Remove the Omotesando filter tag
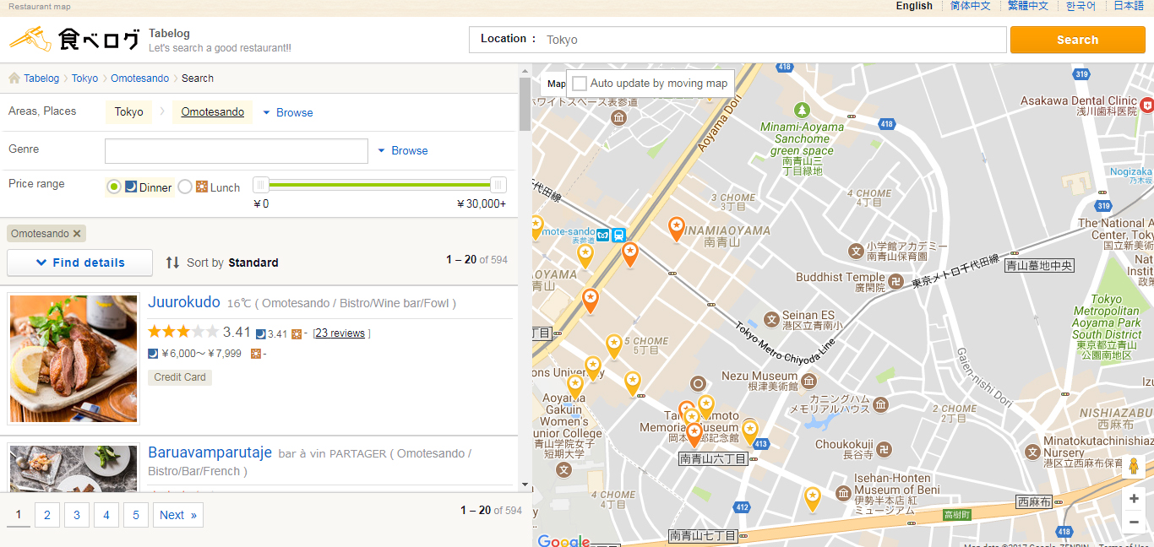The image size is (1154, 547). 77,234
